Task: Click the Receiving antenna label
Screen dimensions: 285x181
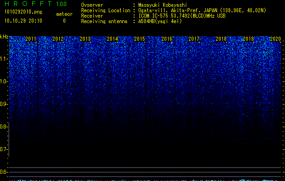Action: [104, 21]
